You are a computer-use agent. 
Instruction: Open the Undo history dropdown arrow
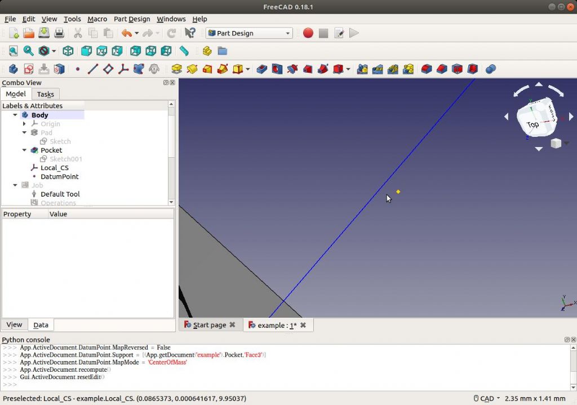pyautogui.click(x=137, y=33)
